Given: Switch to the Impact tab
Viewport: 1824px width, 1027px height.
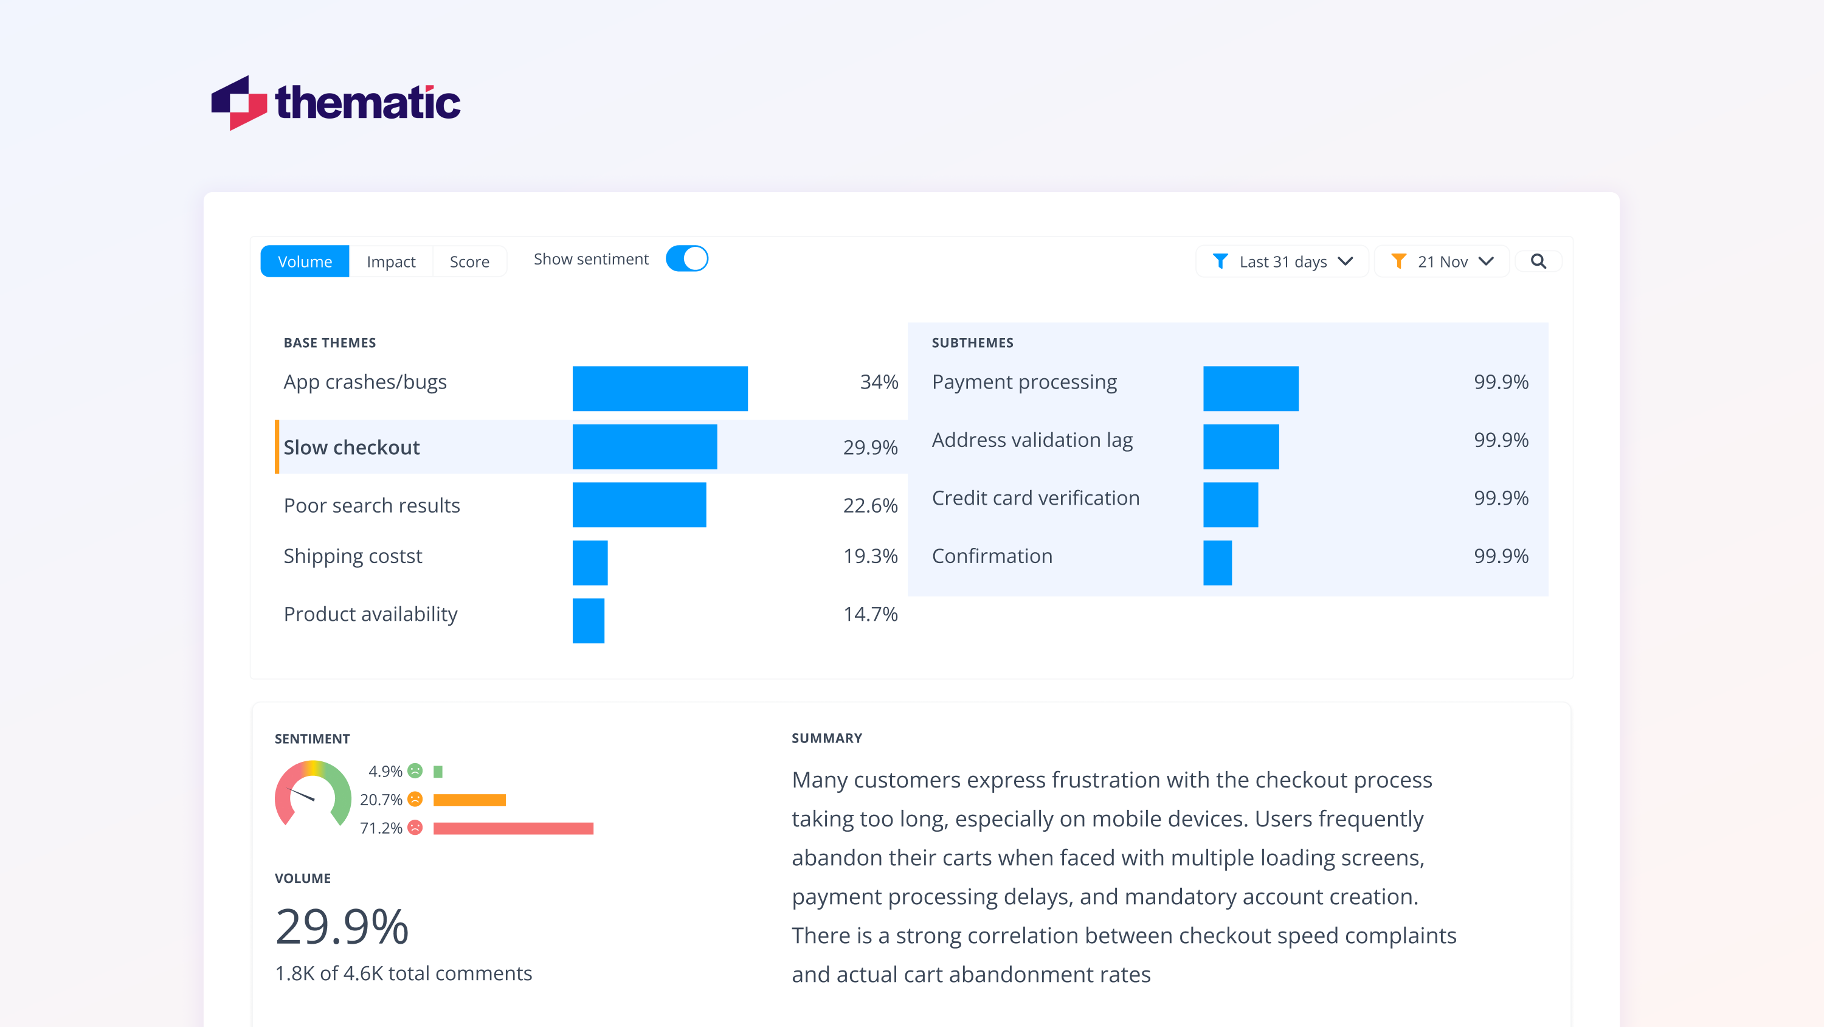Looking at the screenshot, I should point(392,261).
